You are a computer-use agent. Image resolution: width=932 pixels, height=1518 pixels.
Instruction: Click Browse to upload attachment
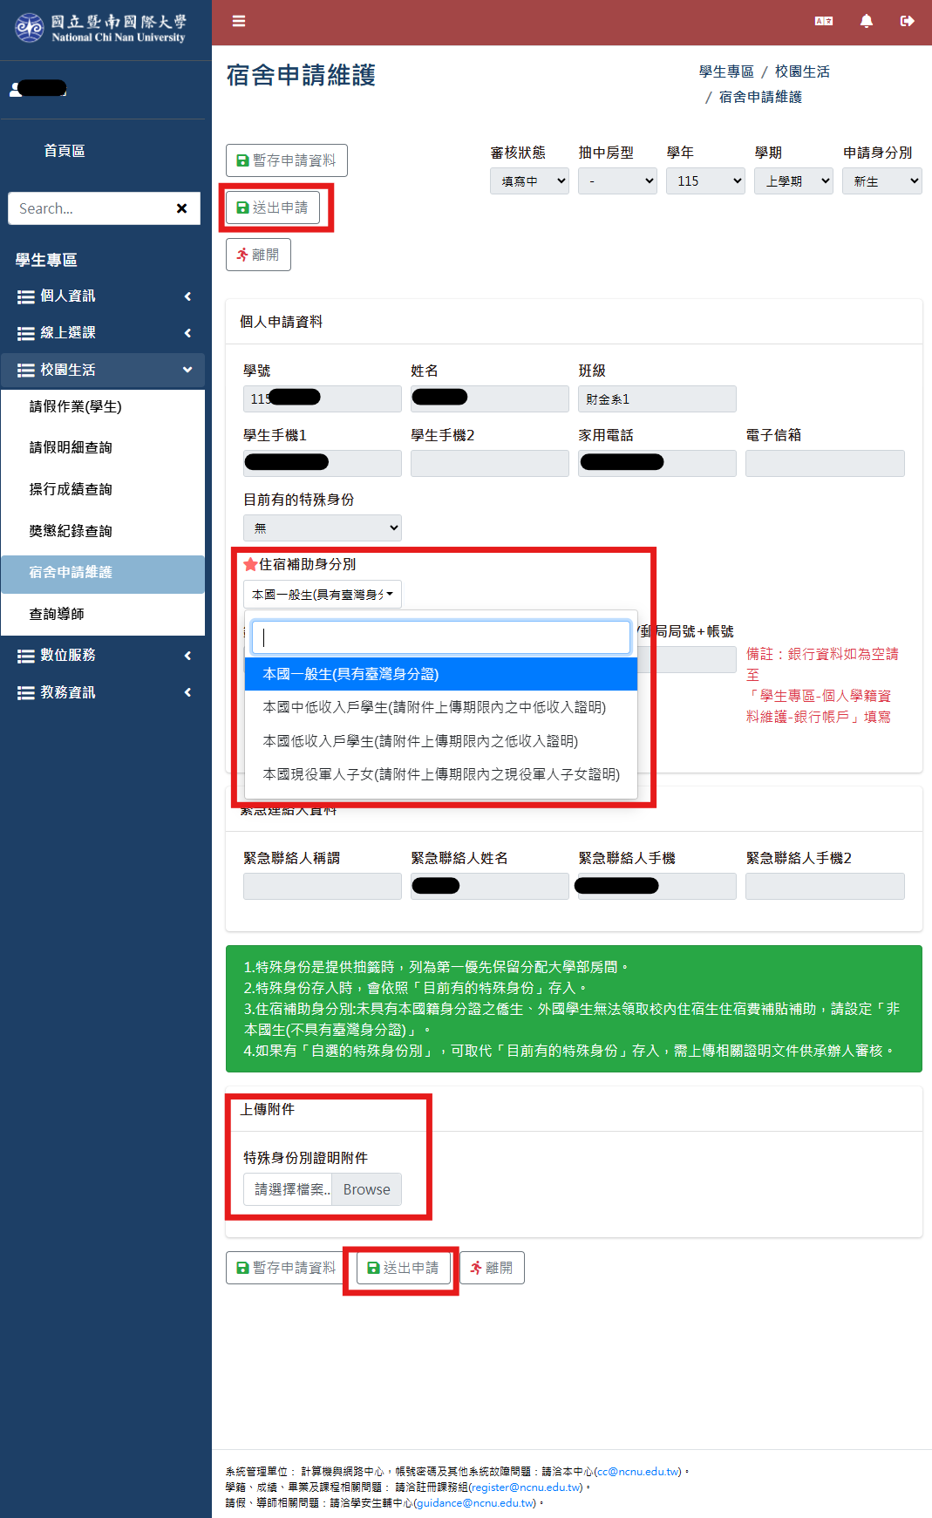[366, 1189]
